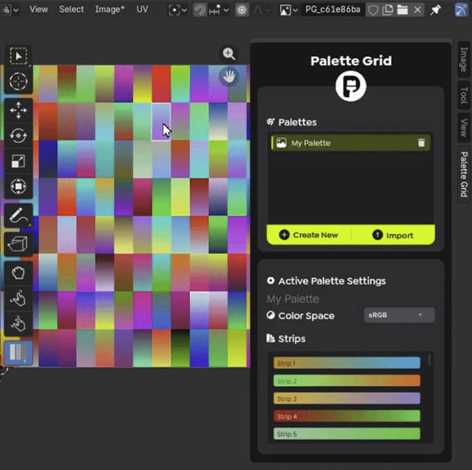Pick the Annotate pencil tool
This screenshot has width=472, height=470.
tap(19, 216)
